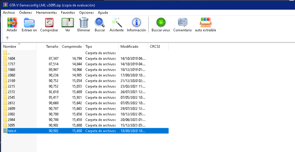Open the Comentario icon
The image size is (295, 152).
coord(183,22)
